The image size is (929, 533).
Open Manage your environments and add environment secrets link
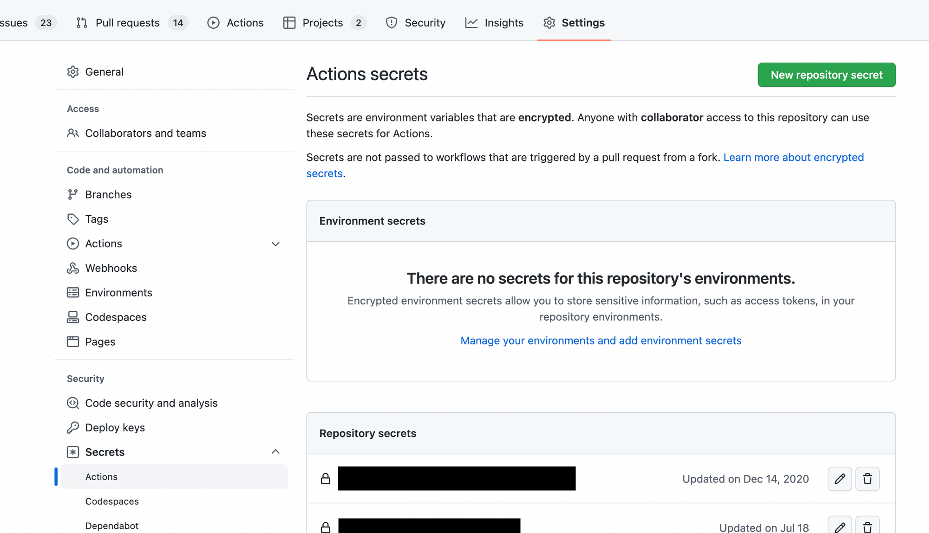tap(601, 340)
